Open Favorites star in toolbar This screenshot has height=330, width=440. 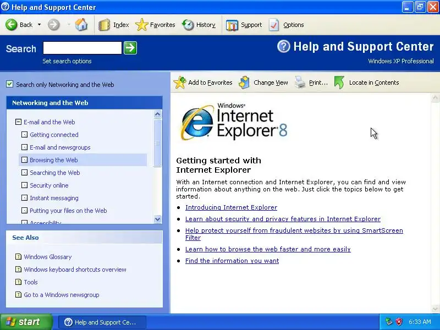pyautogui.click(x=141, y=25)
